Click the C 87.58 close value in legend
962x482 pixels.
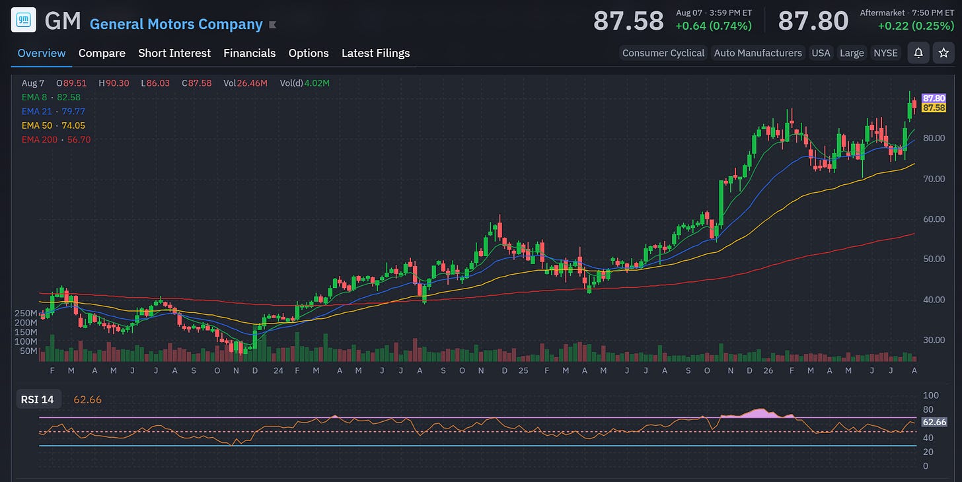(197, 83)
